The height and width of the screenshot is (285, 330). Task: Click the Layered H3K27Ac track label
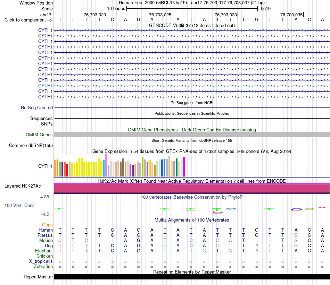pos(23,186)
